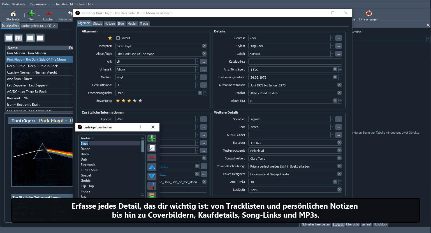Viewport: 431px width, 233px height.
Task: Open the Sprache editor ellipsis button
Action: tap(339, 119)
